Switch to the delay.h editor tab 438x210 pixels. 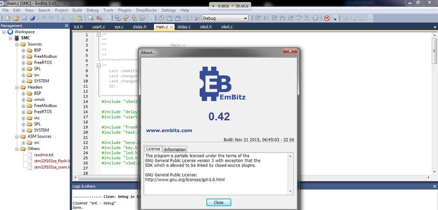pos(140,27)
